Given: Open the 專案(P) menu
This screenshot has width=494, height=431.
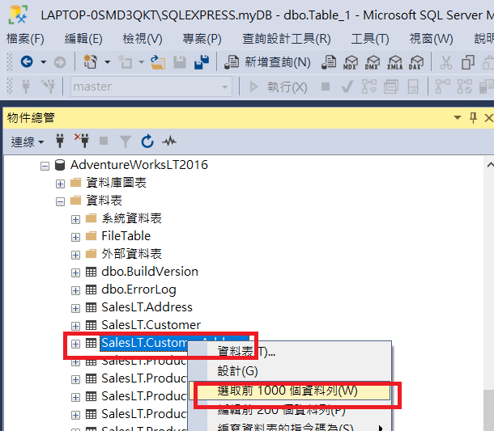Looking at the screenshot, I should (x=202, y=39).
